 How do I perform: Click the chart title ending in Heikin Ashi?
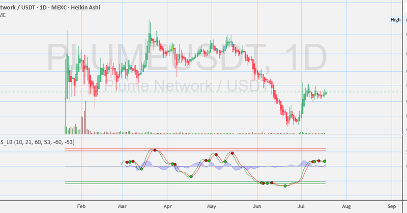50,7
